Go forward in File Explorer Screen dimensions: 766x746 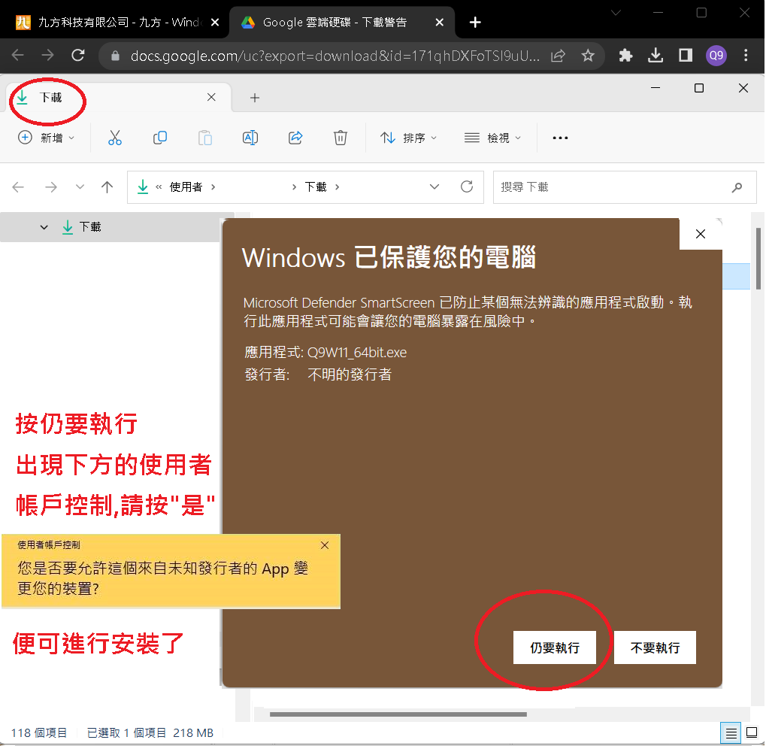point(51,186)
